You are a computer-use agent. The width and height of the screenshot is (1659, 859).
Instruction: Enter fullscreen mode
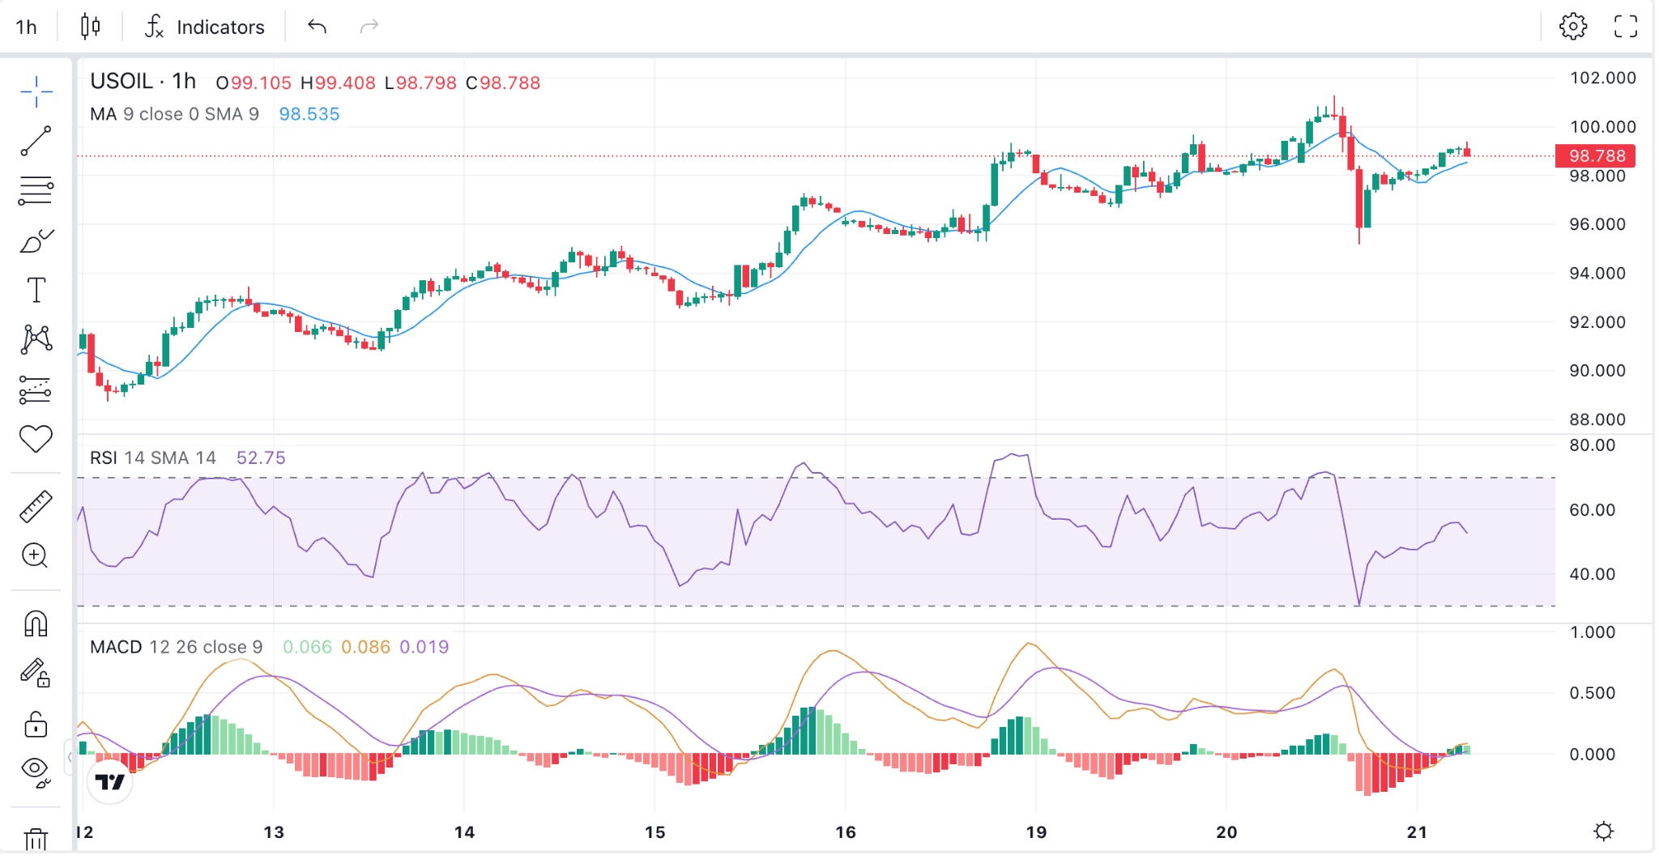click(1626, 27)
